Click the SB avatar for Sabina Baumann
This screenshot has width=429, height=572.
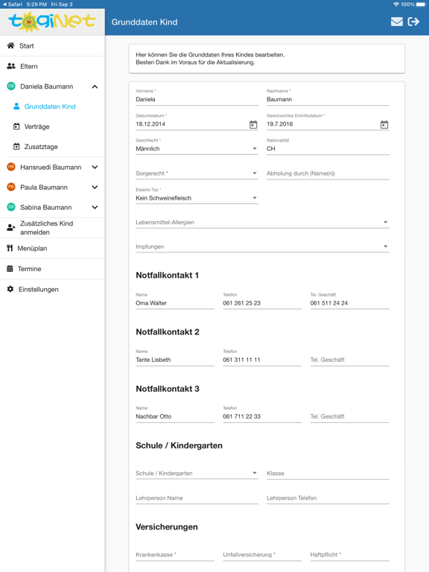11,207
